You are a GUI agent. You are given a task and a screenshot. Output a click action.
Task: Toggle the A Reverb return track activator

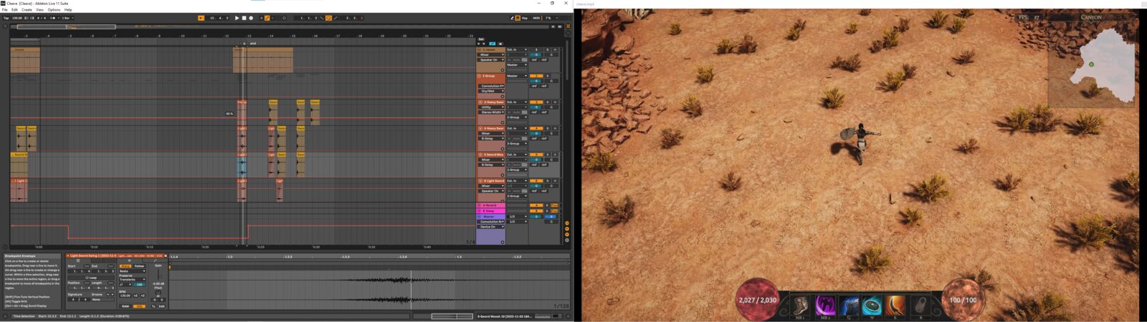pyautogui.click(x=536, y=205)
